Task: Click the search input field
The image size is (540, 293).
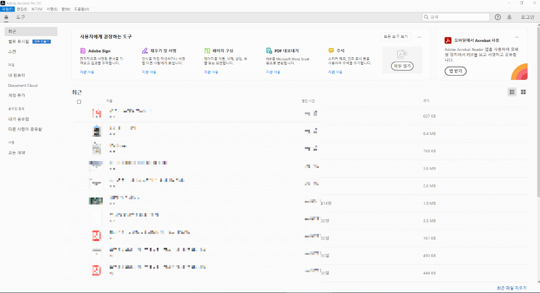Action: 456,17
